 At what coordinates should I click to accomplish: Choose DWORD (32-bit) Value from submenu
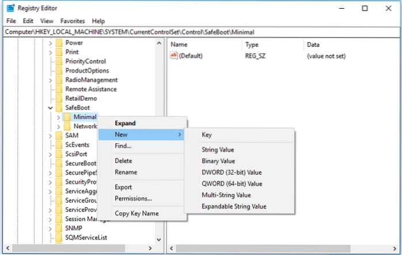point(232,172)
